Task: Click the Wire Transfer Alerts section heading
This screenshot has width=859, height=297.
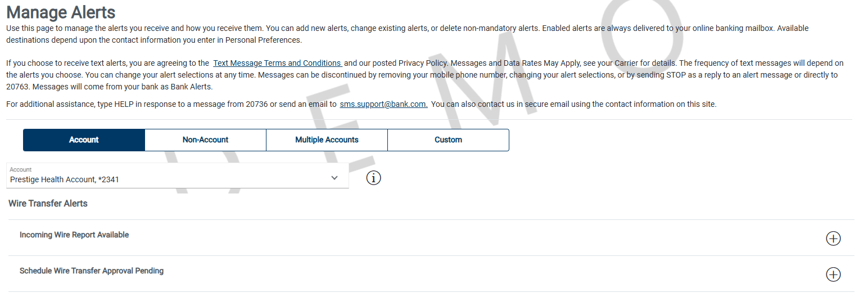Action: point(48,204)
